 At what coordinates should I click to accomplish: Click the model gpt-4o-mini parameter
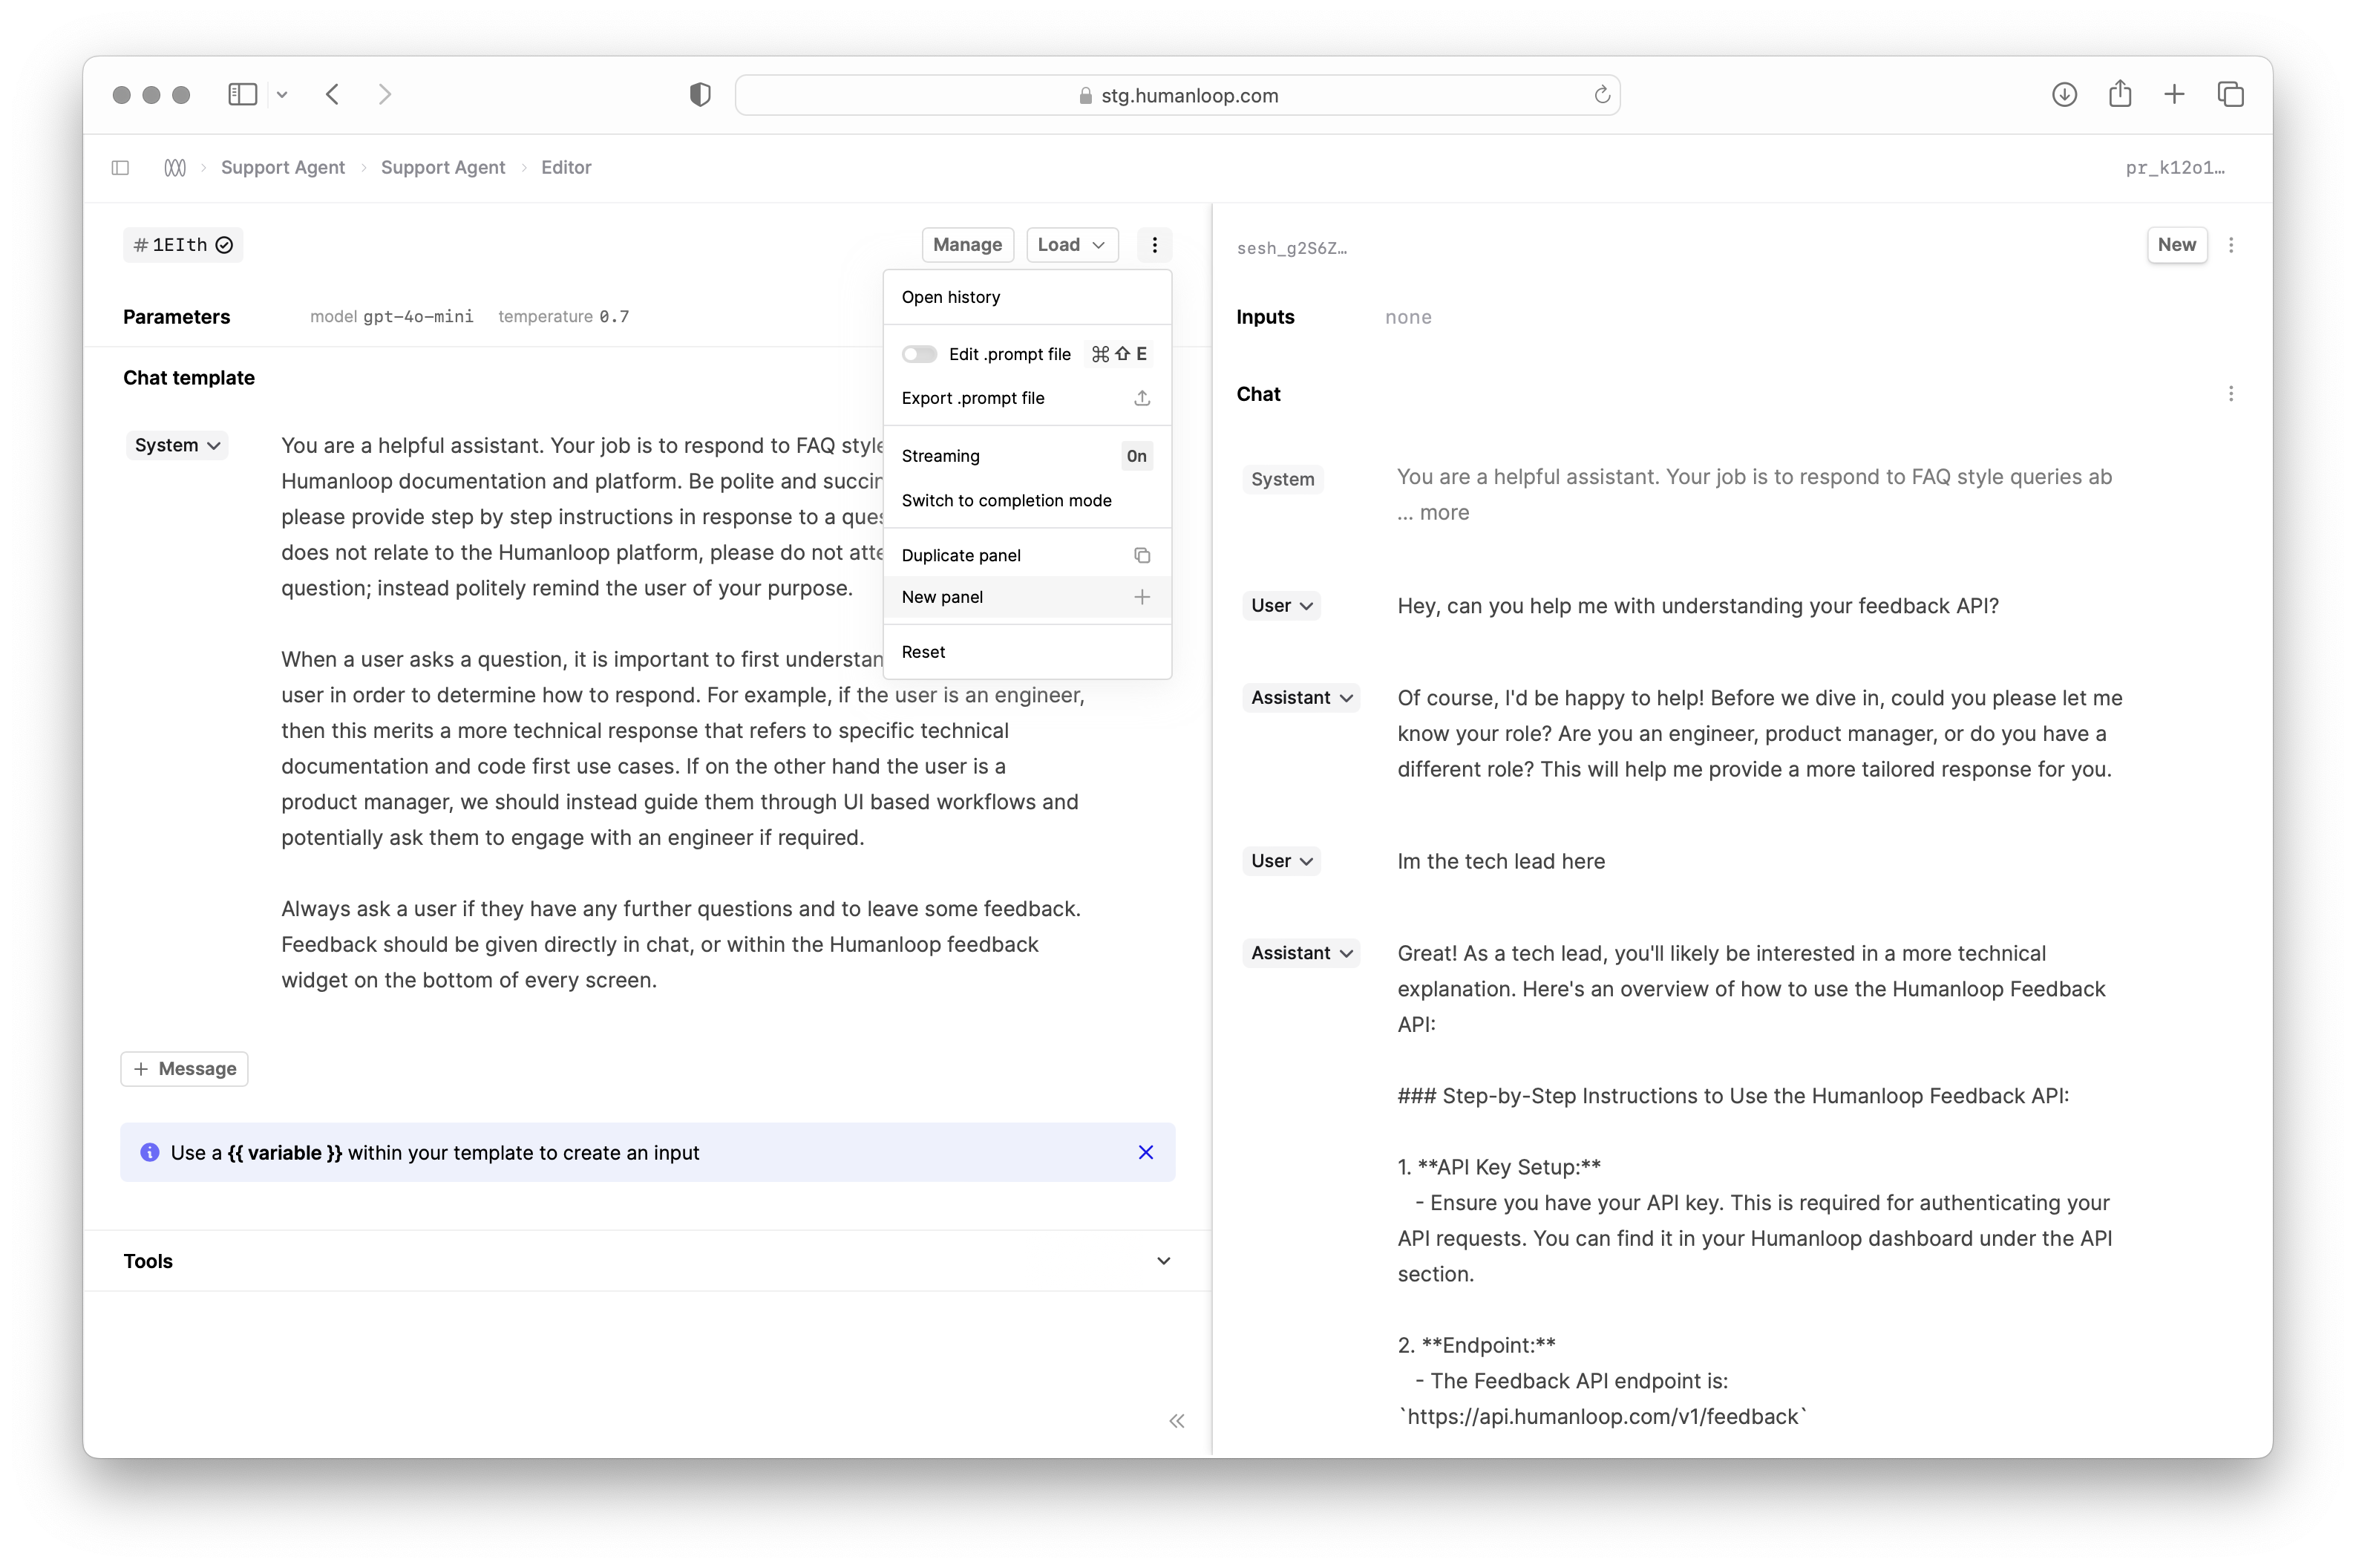coord(391,317)
